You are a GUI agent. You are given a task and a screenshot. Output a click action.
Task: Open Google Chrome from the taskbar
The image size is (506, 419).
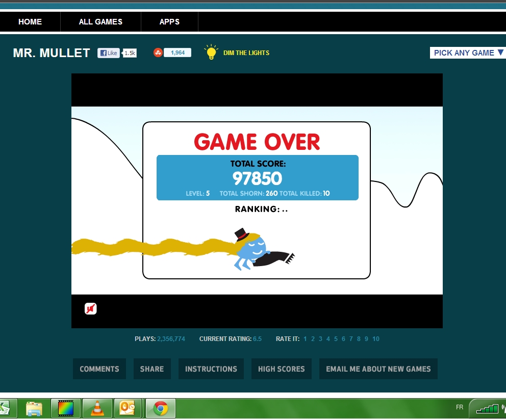tap(161, 408)
